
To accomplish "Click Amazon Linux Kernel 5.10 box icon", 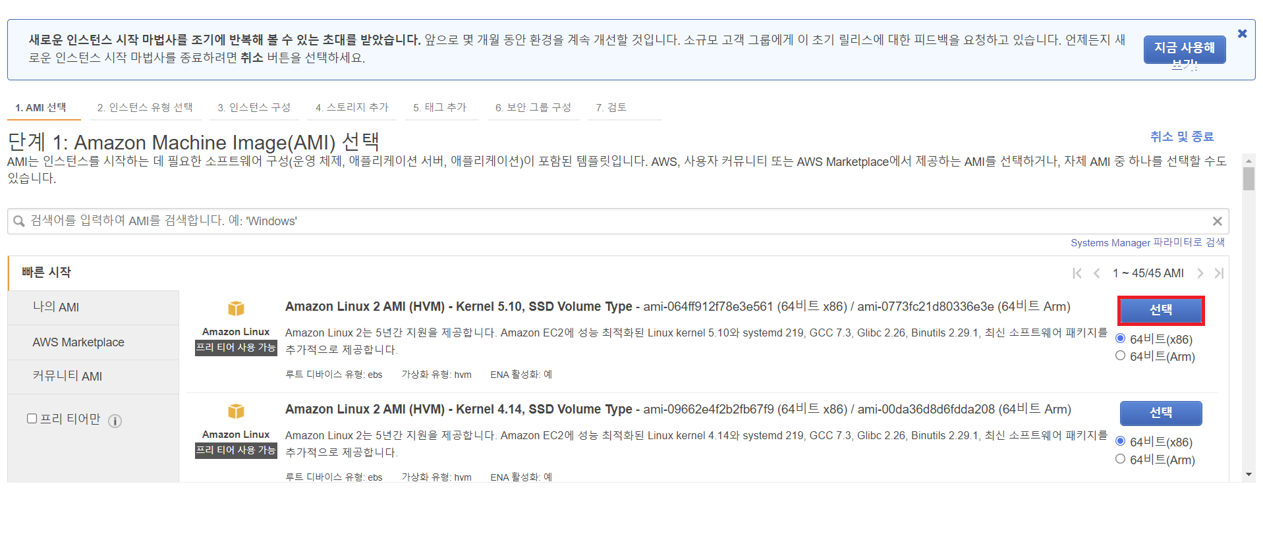I will (x=236, y=308).
